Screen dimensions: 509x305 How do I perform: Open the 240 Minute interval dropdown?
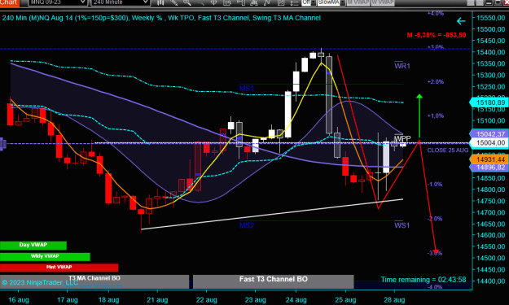click(x=121, y=2)
